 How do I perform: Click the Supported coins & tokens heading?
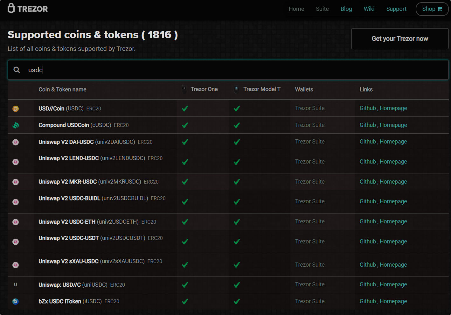pyautogui.click(x=93, y=35)
